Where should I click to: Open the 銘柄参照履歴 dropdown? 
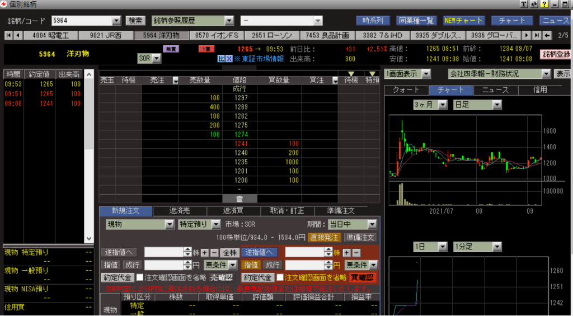(193, 21)
